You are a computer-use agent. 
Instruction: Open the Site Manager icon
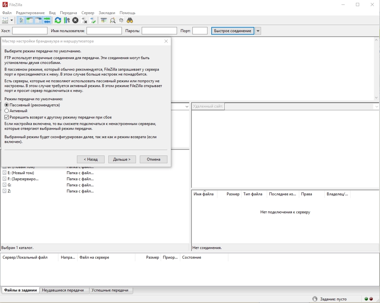[x=5, y=20]
